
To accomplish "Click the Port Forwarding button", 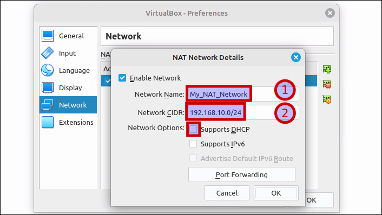I will (x=242, y=174).
